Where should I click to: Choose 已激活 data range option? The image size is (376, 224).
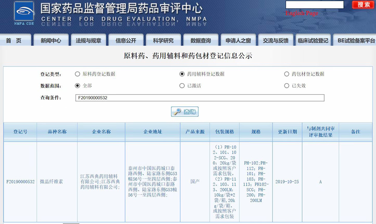[182, 86]
